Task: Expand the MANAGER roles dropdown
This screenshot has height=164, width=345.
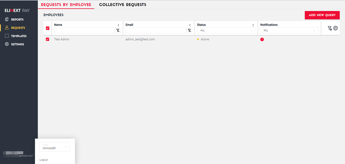Action: (x=55, y=147)
